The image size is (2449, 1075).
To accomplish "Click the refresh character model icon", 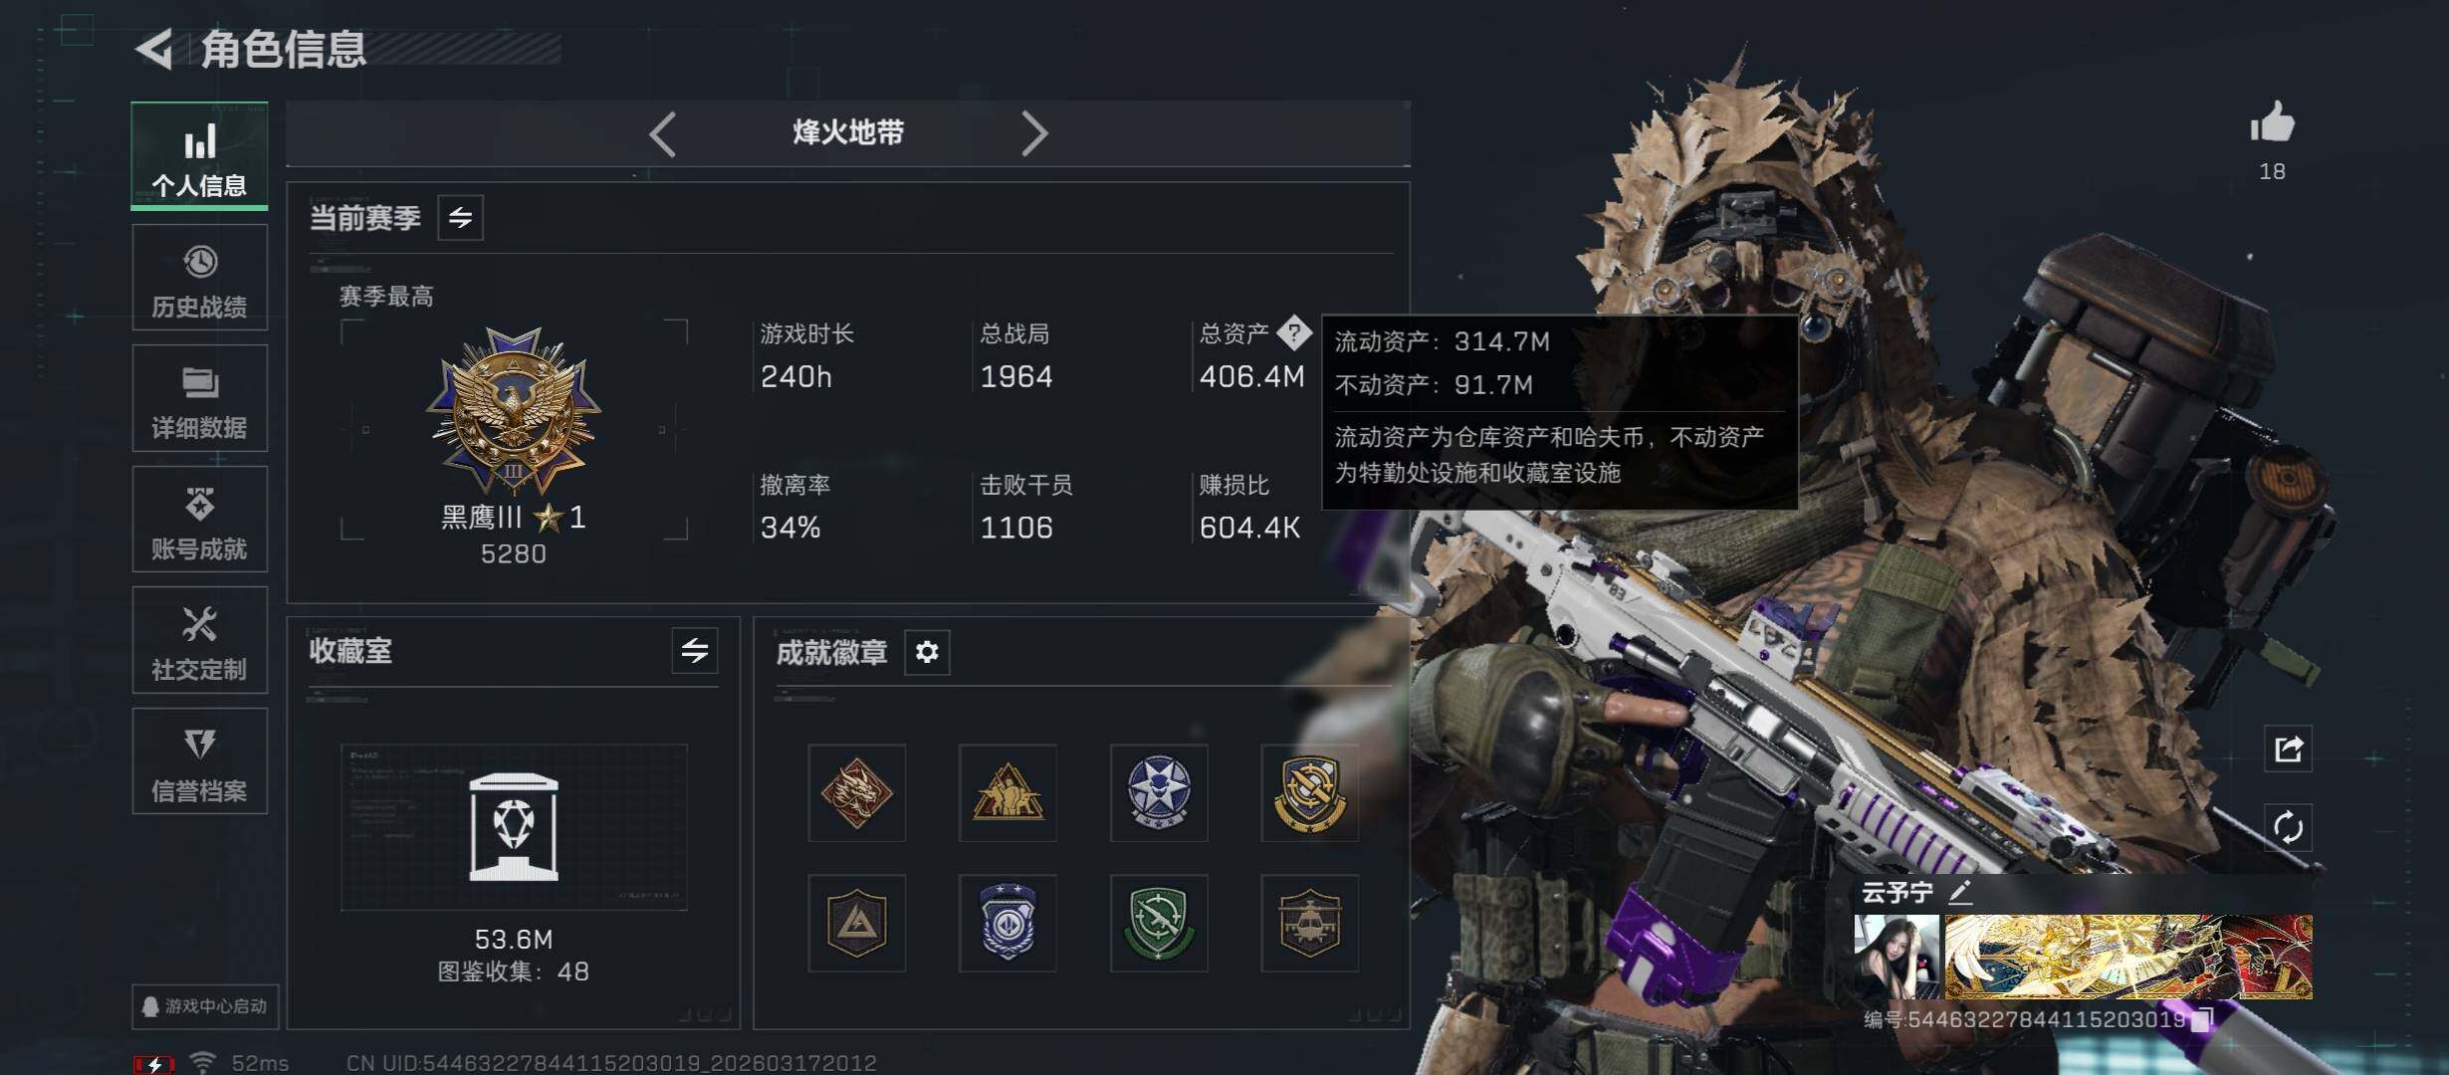I will pyautogui.click(x=2288, y=827).
